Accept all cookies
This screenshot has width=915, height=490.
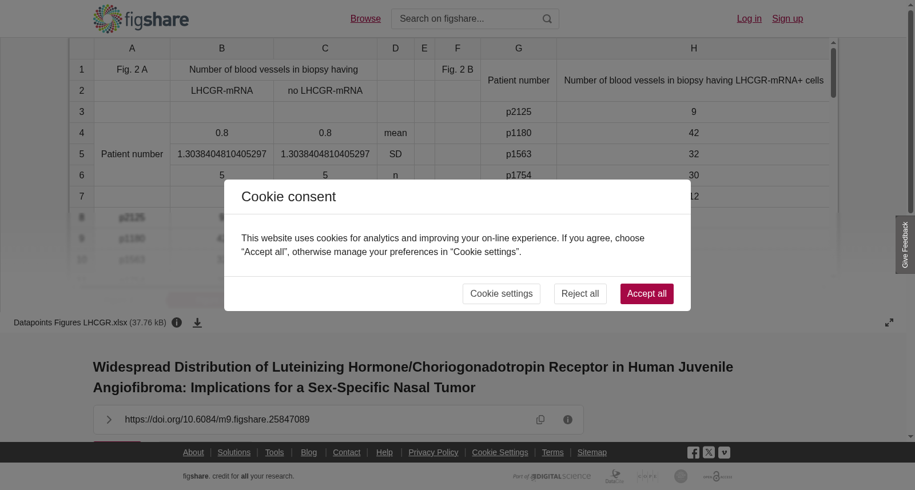647,294
